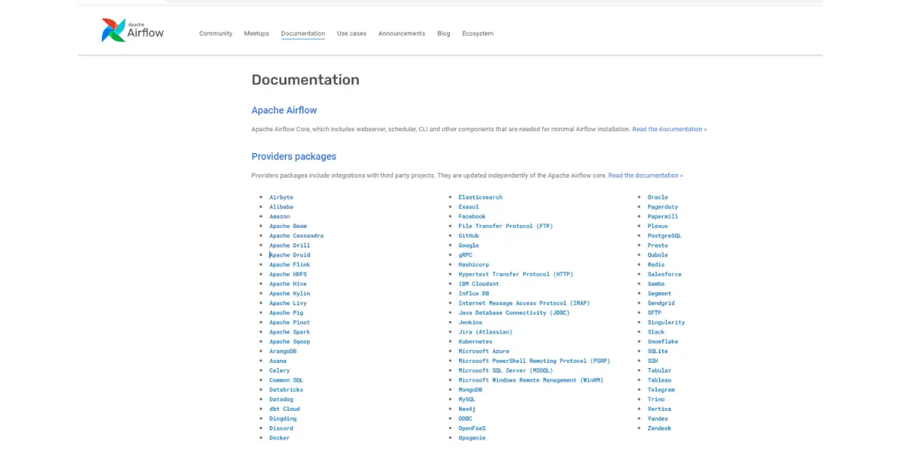Select the Documentation nav item
The image size is (901, 450).
coord(303,34)
